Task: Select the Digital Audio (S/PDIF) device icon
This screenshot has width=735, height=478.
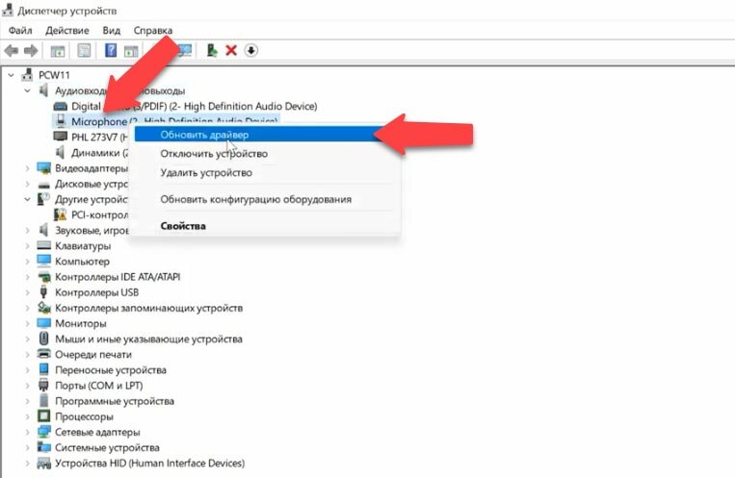Action: pos(61,106)
